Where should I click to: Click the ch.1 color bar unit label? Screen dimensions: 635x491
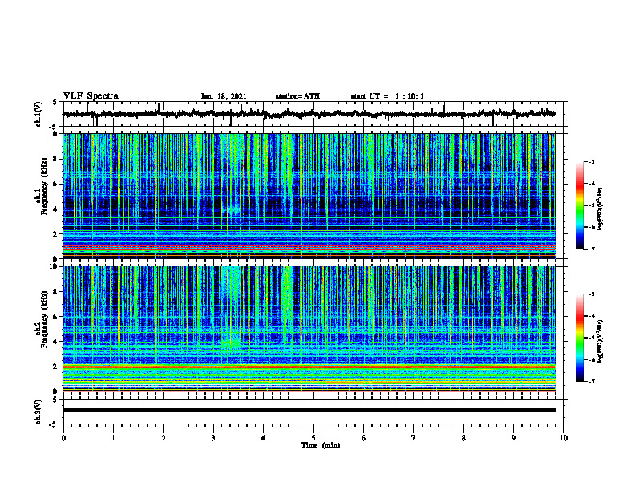pos(601,209)
